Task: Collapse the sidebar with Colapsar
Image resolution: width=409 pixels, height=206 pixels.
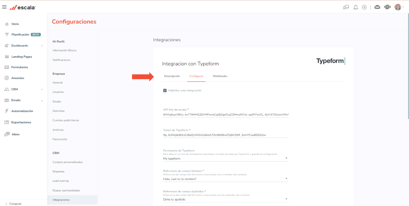Action: [13, 204]
